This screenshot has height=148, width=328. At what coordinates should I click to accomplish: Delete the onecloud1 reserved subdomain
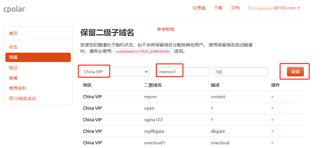[272, 143]
